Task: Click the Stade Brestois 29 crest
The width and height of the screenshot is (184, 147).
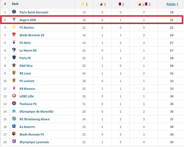Action: [14, 35]
